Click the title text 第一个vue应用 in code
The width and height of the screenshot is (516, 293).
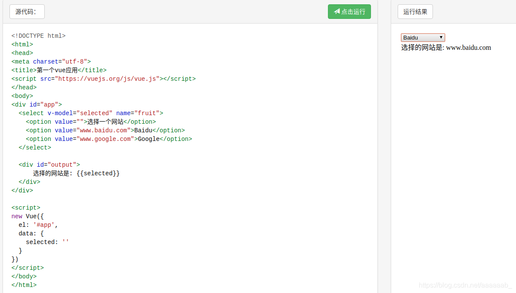coord(57,70)
